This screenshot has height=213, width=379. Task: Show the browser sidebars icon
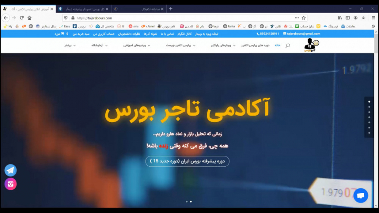(x=347, y=18)
